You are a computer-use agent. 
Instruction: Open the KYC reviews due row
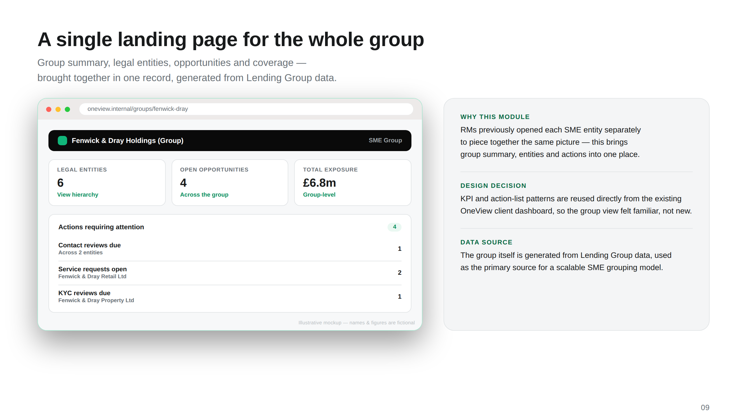click(x=230, y=297)
